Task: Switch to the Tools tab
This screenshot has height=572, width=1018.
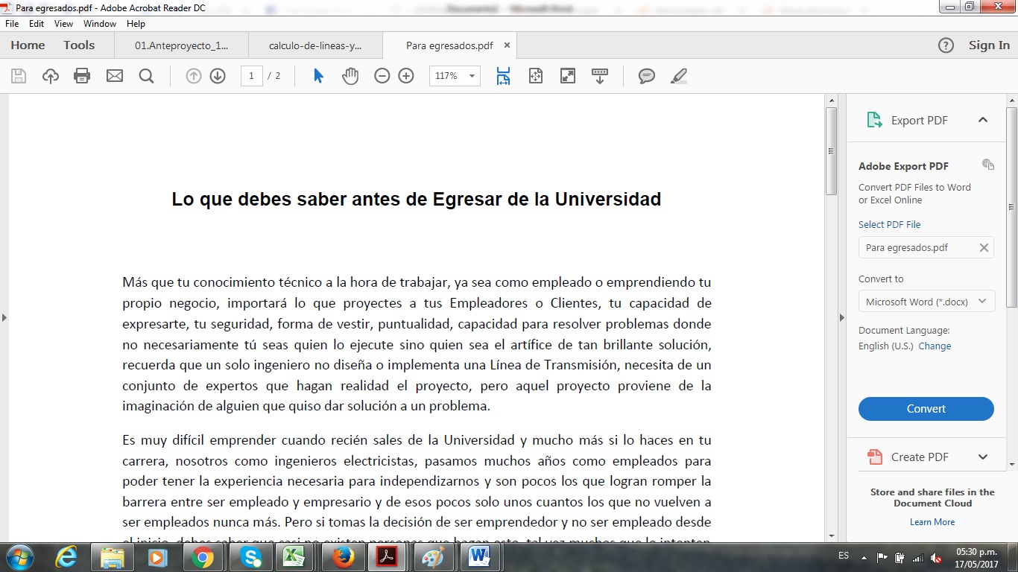Action: [79, 45]
